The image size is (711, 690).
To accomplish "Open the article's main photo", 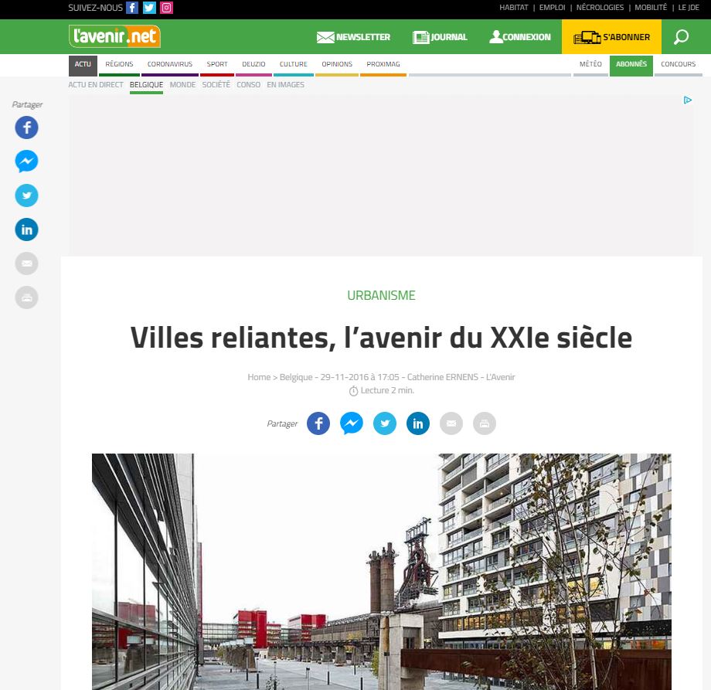I will [x=381, y=572].
